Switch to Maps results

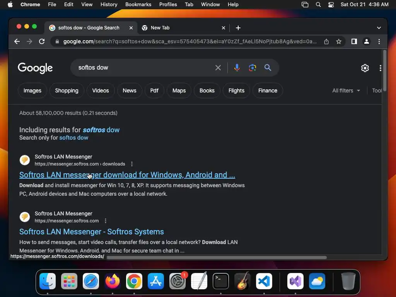[179, 90]
